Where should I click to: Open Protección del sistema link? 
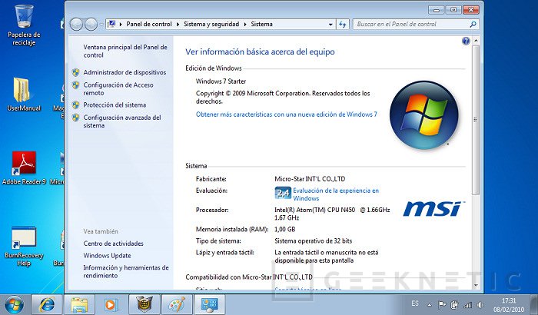pos(115,105)
